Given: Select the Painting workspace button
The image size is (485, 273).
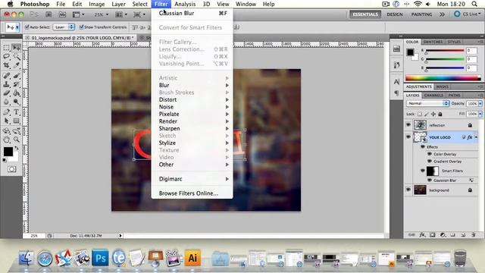Looking at the screenshot, I should tap(421, 14).
